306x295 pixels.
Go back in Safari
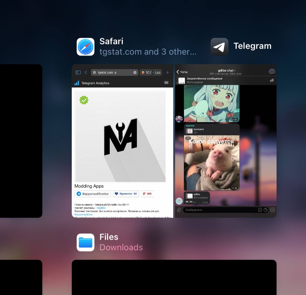point(86,72)
